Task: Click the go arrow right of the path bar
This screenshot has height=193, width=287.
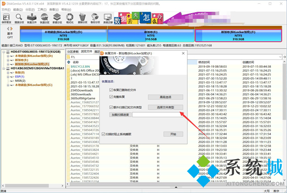Action: 284,57
